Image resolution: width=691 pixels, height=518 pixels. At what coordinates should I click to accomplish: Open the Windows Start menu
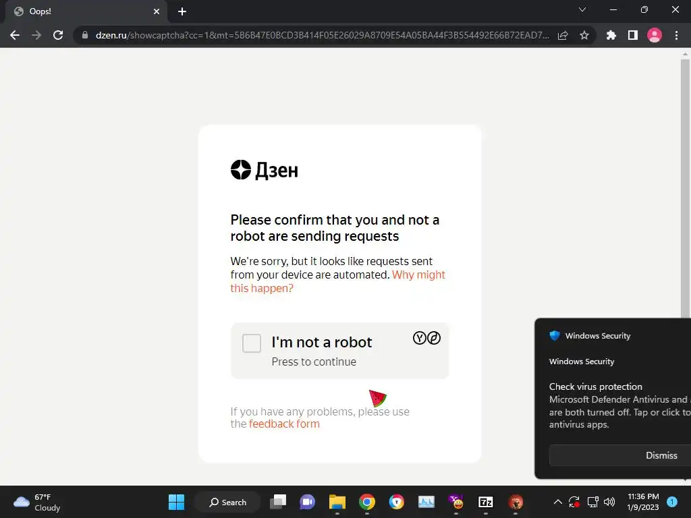[x=176, y=502]
